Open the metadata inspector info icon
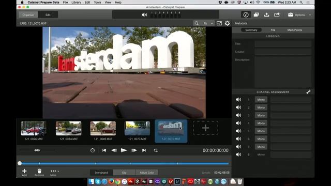The image size is (331, 186). click(x=246, y=15)
